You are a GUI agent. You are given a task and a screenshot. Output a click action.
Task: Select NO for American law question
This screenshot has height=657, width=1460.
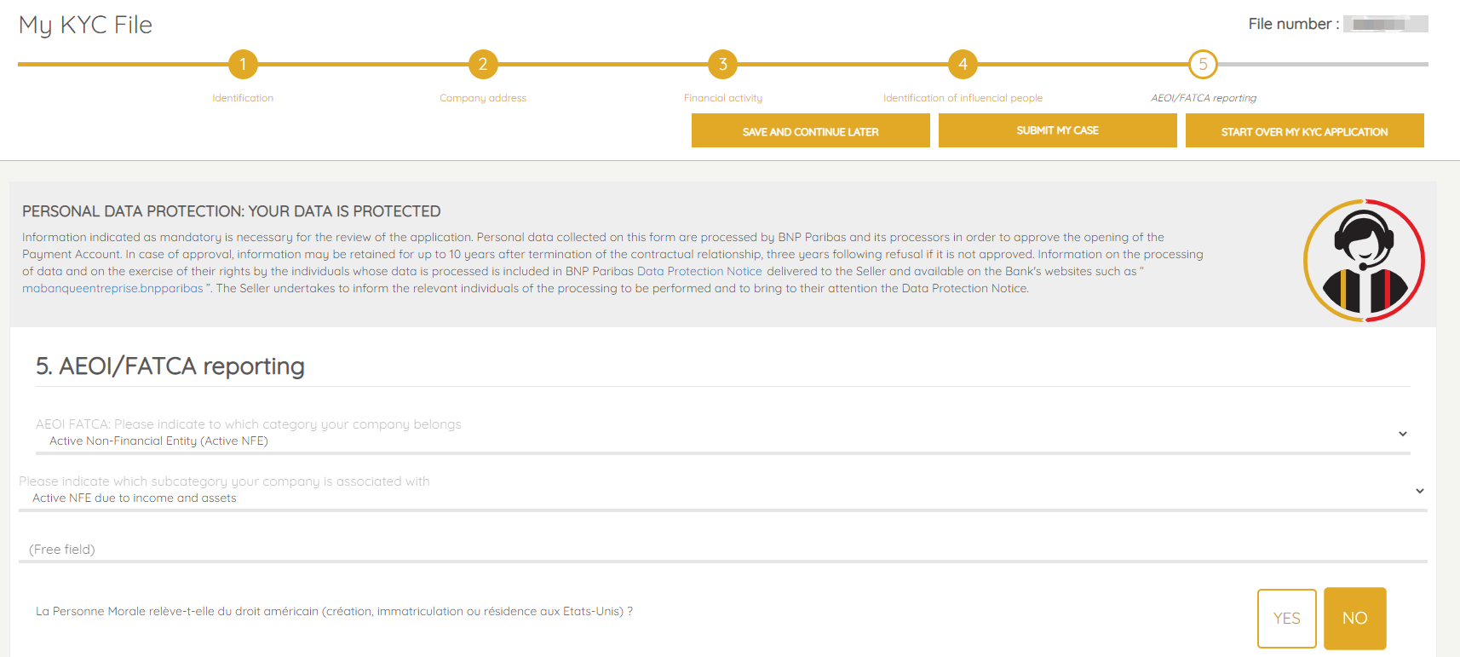tap(1354, 619)
